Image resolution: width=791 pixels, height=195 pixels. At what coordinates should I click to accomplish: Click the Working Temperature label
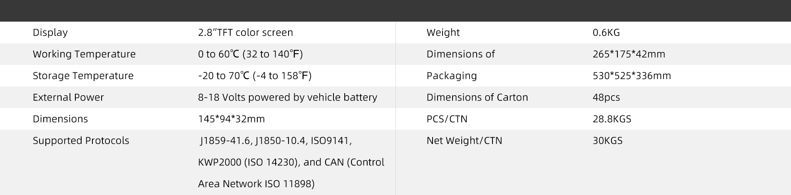click(x=84, y=54)
